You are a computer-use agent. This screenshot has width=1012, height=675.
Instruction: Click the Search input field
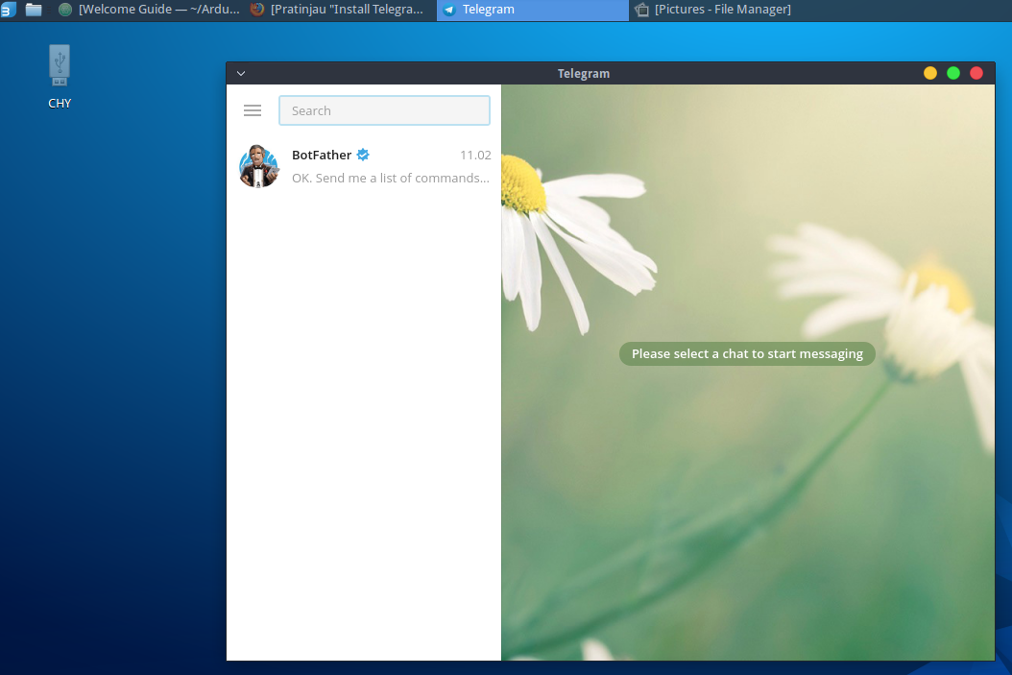click(384, 110)
